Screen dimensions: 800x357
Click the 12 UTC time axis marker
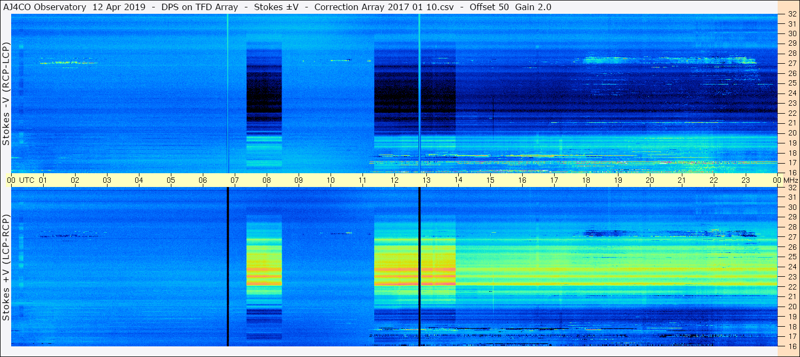pos(394,180)
